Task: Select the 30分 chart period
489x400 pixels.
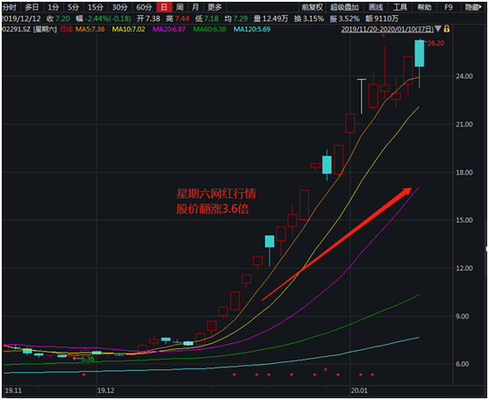Action: click(119, 7)
